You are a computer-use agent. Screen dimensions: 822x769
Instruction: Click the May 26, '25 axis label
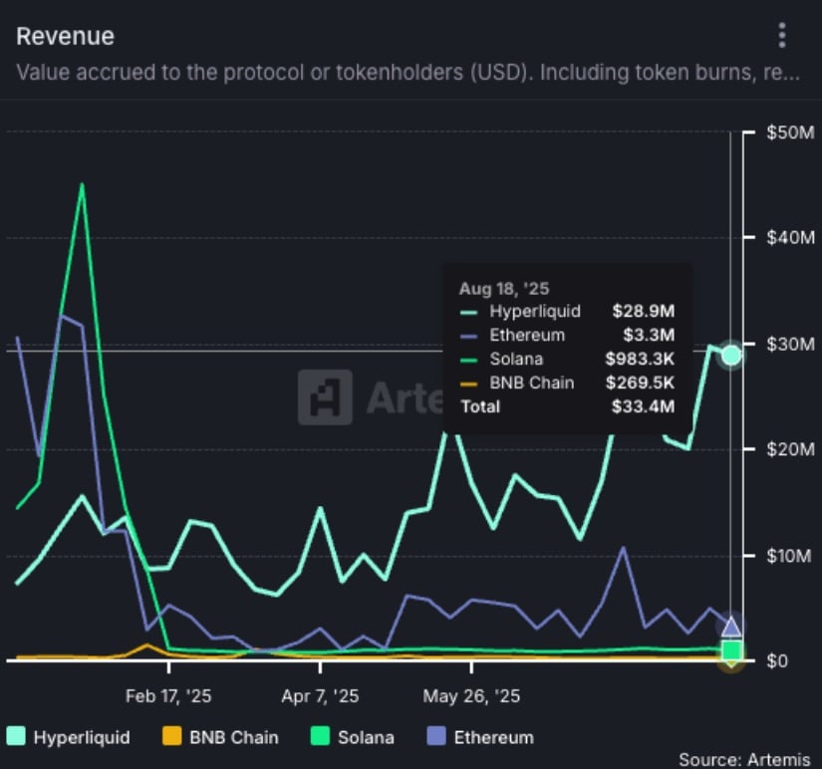point(471,696)
